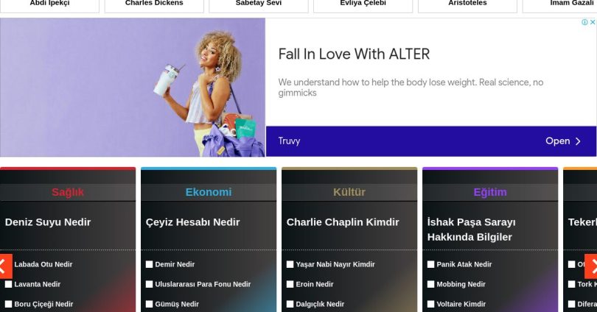Click the right carousel arrow
The height and width of the screenshot is (312, 597).
tap(591, 266)
